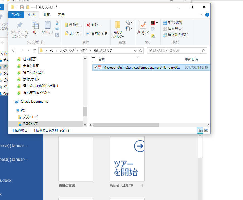This screenshot has height=200, width=243.
Task: Click すべて選択 button
Action: coord(173,23)
